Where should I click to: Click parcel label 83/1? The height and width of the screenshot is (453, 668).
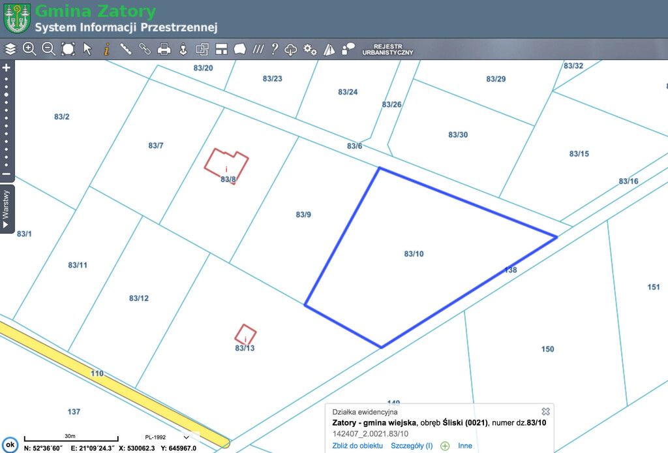point(24,234)
